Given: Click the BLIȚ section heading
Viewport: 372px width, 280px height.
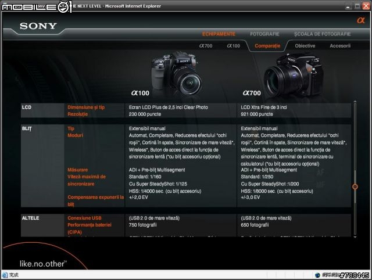Looking at the screenshot, I should 27,129.
